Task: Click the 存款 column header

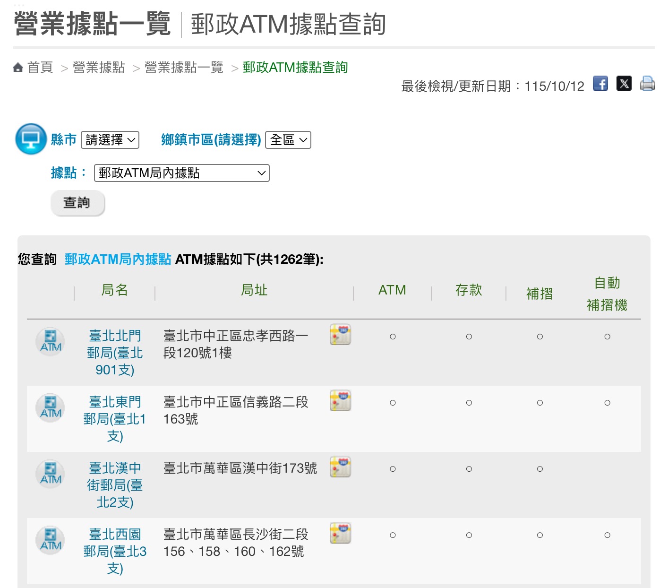Action: pos(469,290)
